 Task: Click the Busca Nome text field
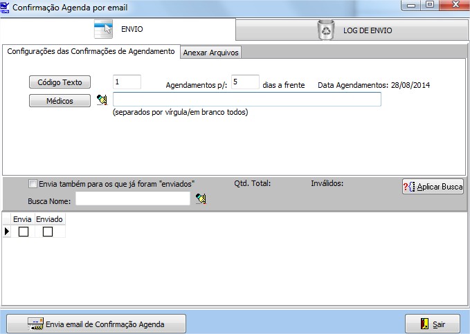pos(132,199)
